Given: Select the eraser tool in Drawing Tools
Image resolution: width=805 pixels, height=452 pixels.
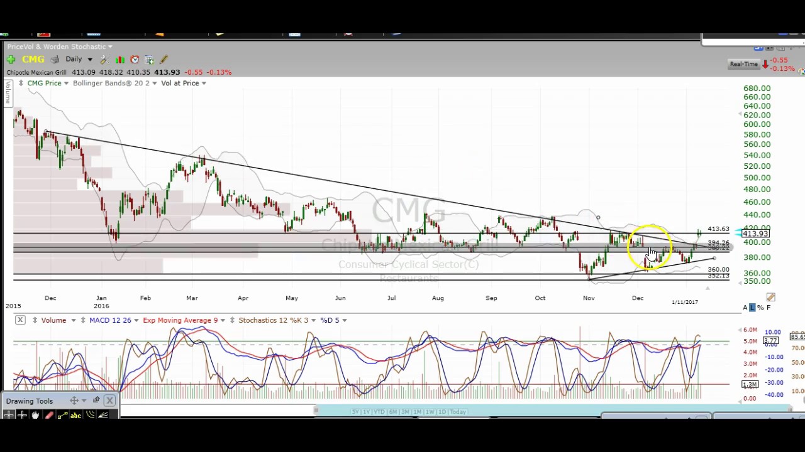Looking at the screenshot, I should pyautogui.click(x=49, y=415).
